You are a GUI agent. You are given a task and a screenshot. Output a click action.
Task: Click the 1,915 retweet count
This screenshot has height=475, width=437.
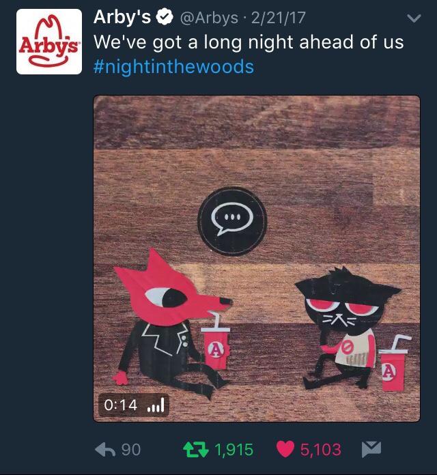point(234,450)
